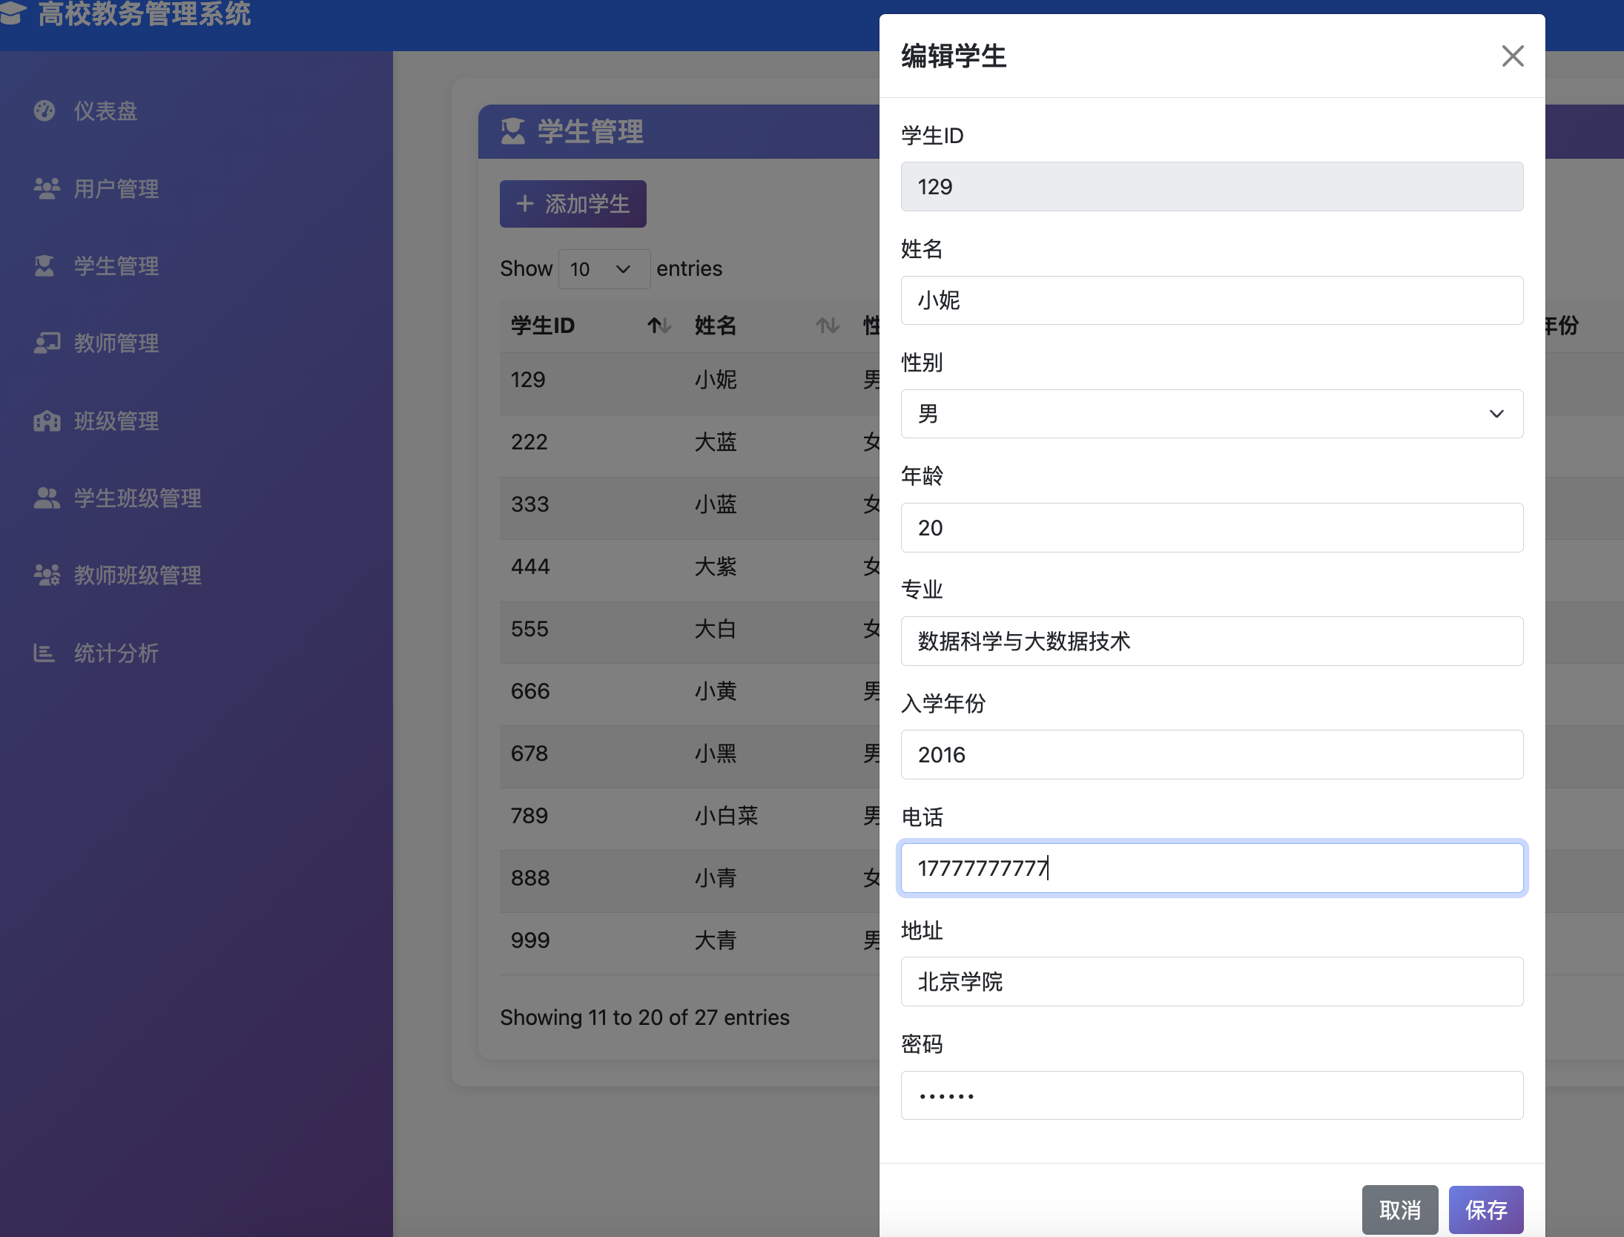1624x1237 pixels.
Task: Click the dashboard gauge icon in sidebar
Action: point(44,111)
